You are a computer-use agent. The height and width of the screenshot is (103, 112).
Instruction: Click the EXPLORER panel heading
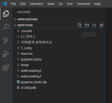point(24,12)
